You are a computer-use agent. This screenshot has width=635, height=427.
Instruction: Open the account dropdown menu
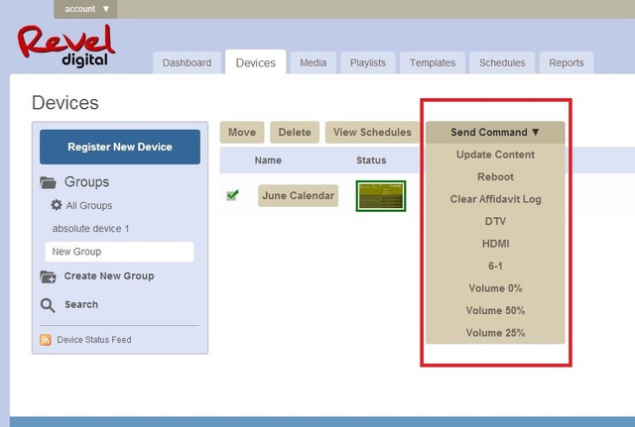point(85,9)
